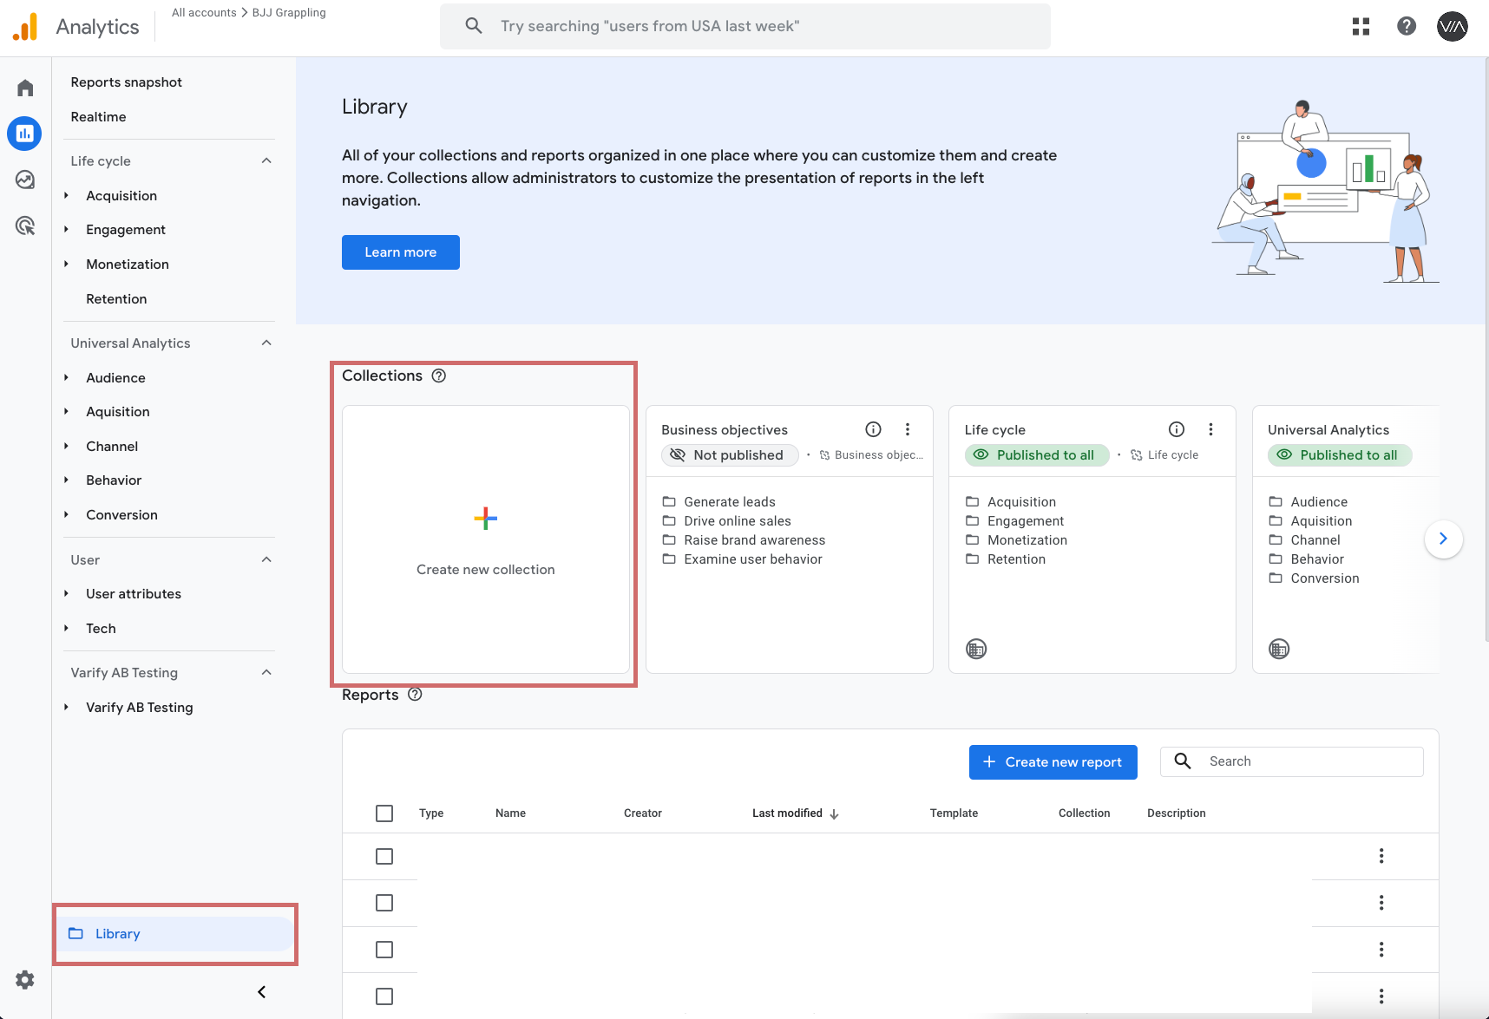Check the first report row checkbox

point(384,856)
